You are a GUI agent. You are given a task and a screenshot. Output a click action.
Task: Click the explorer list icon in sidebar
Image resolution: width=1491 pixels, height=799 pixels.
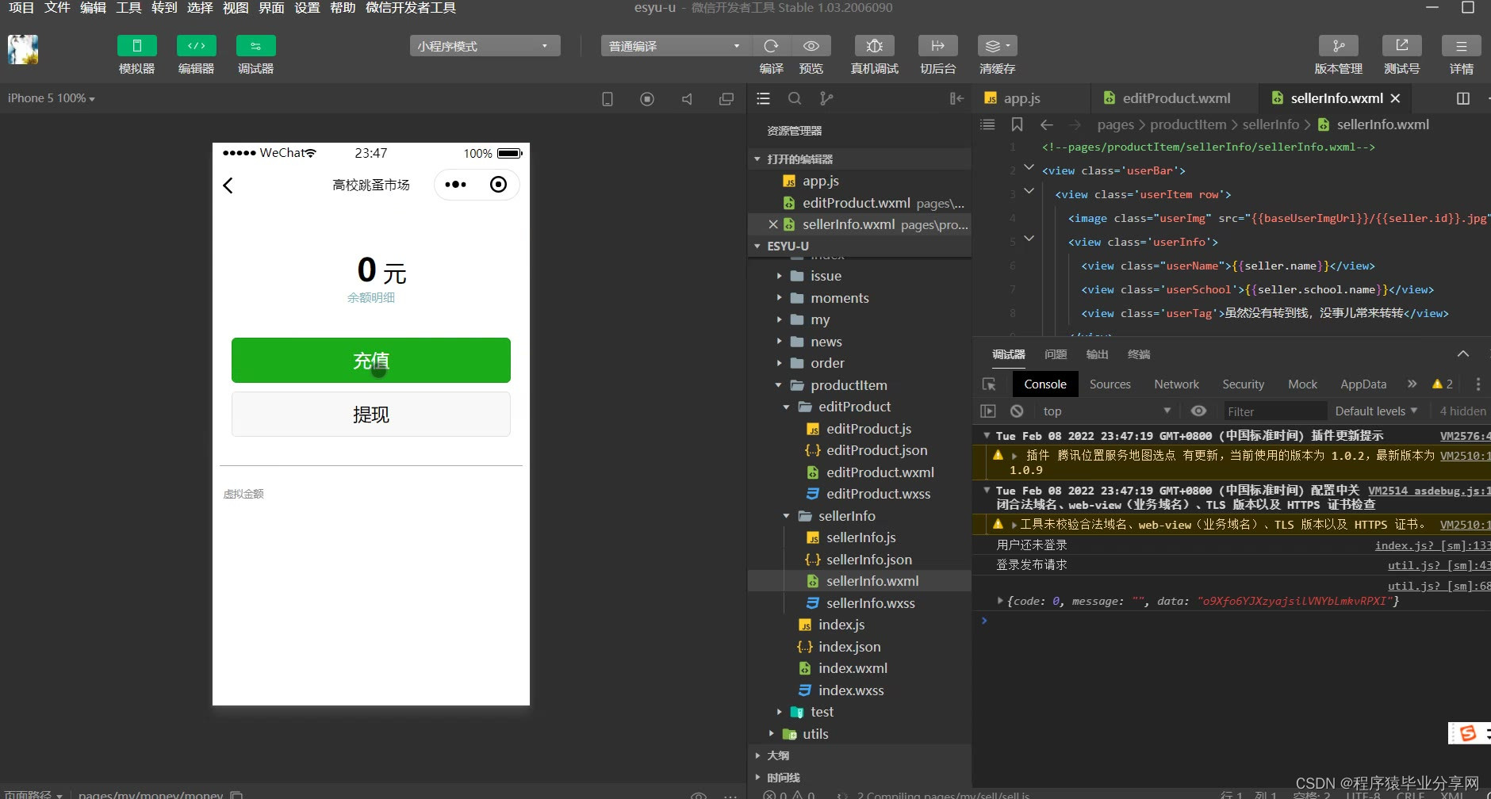(x=763, y=98)
